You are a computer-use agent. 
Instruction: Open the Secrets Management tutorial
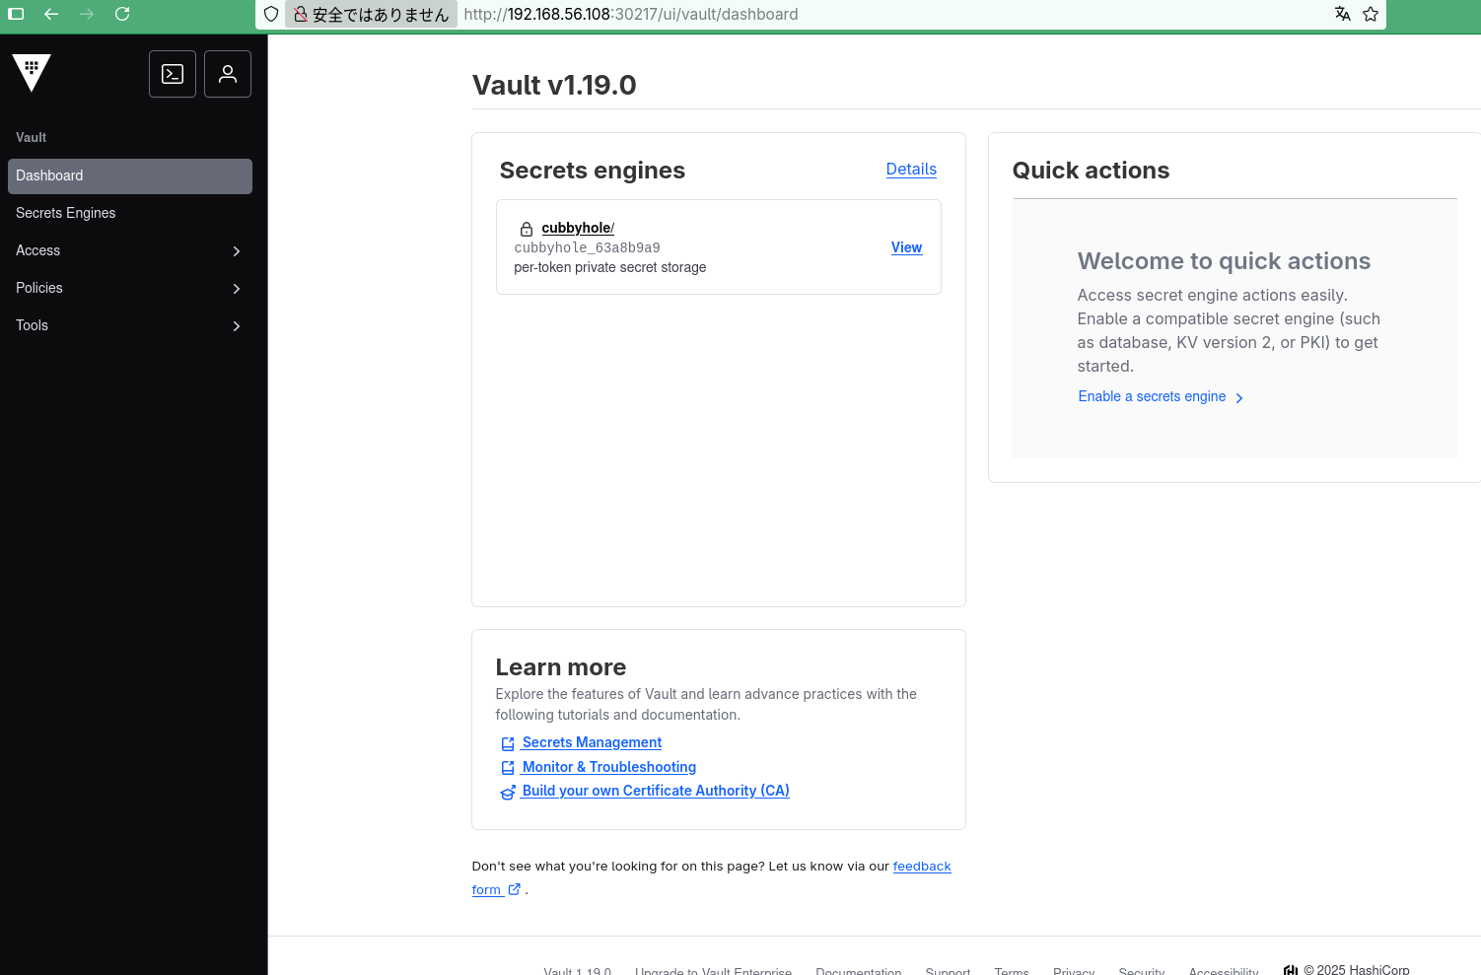click(x=591, y=741)
